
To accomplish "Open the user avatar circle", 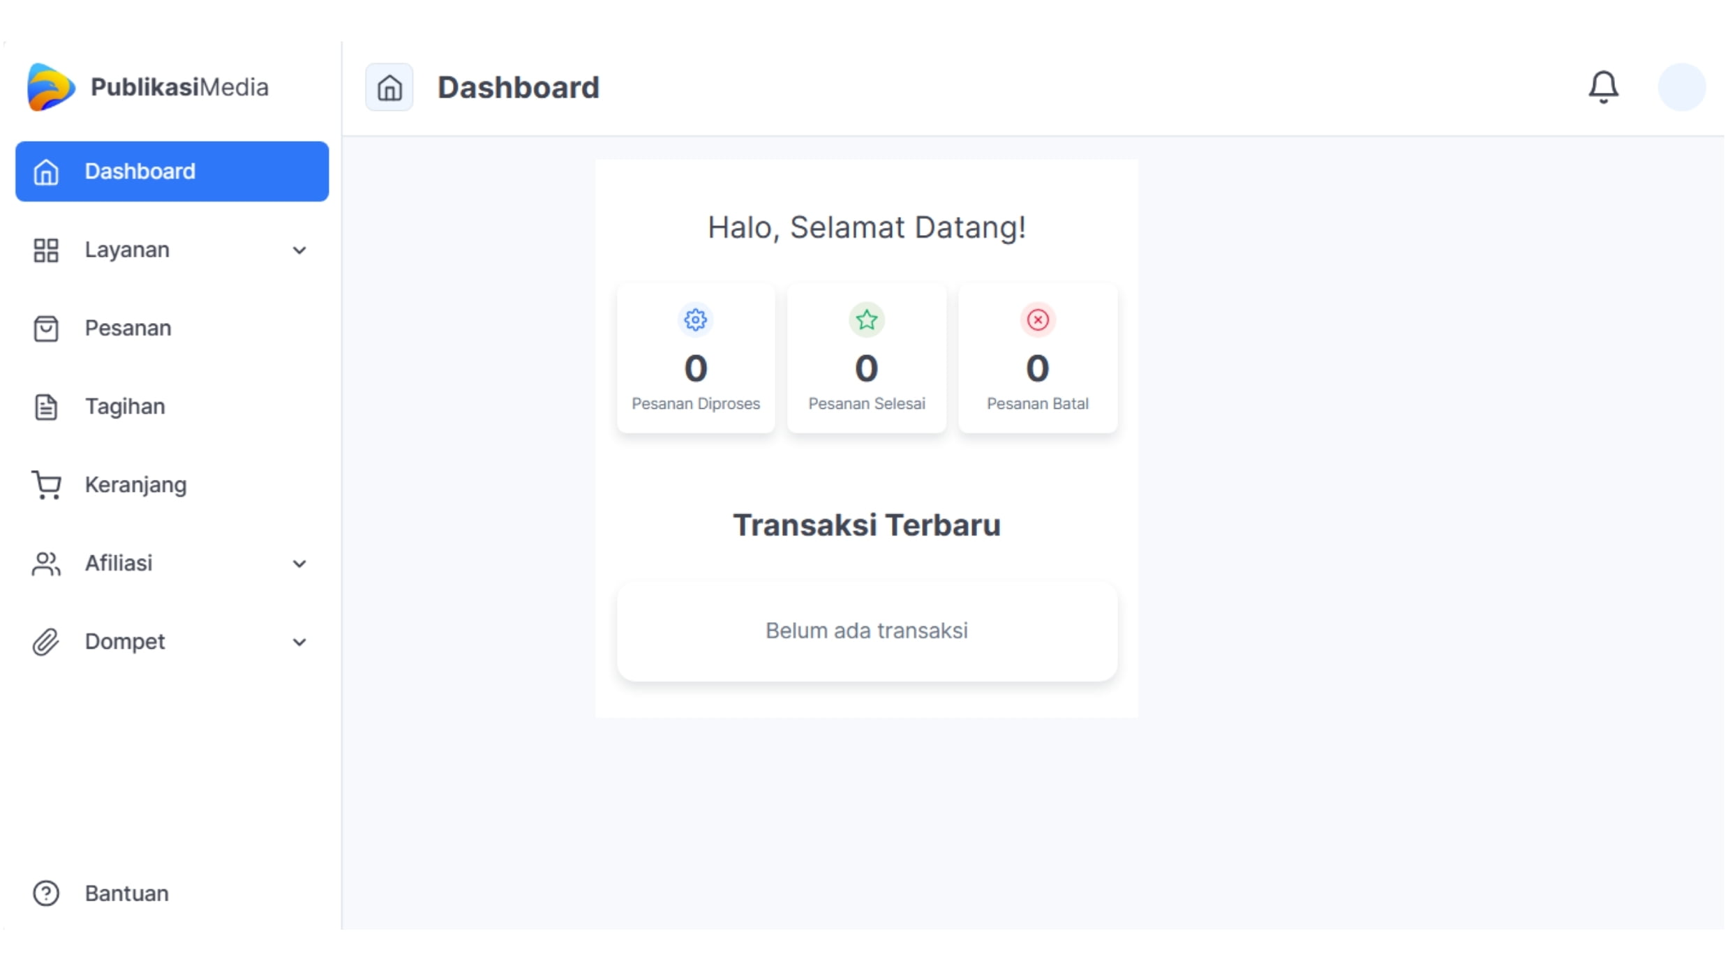I will coord(1681,87).
